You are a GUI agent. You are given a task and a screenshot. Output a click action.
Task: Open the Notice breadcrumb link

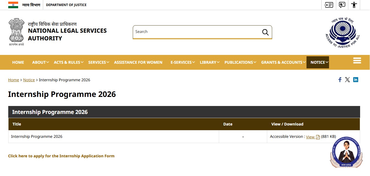tap(29, 80)
